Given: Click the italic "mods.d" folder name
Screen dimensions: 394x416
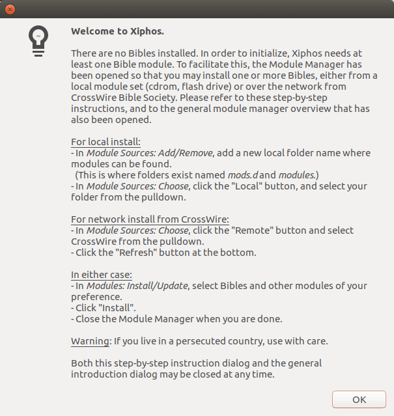Looking at the screenshot, I should (x=242, y=175).
